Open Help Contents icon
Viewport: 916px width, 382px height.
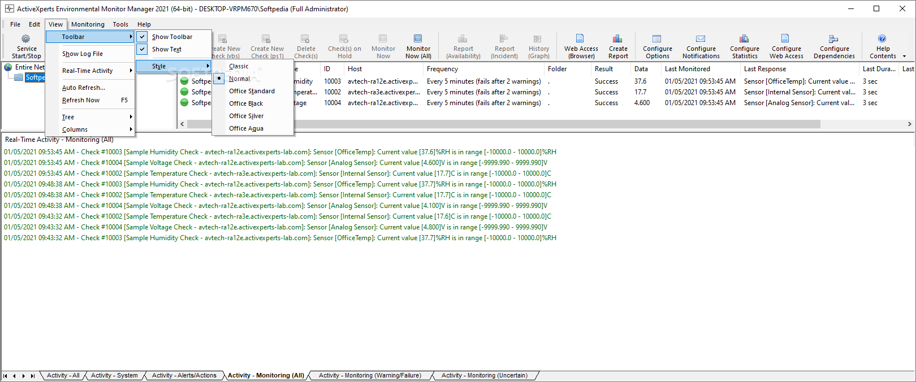click(882, 39)
